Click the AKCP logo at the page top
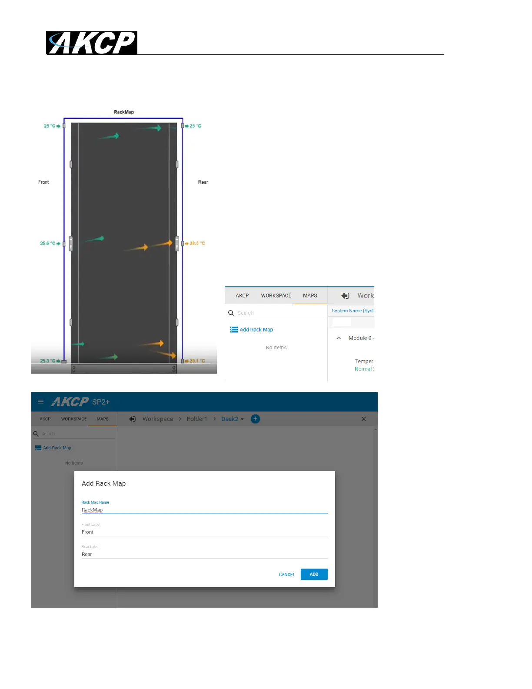532x689 pixels. coord(92,43)
